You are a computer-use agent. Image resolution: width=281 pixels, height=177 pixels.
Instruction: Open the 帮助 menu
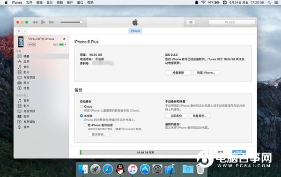[90, 2]
